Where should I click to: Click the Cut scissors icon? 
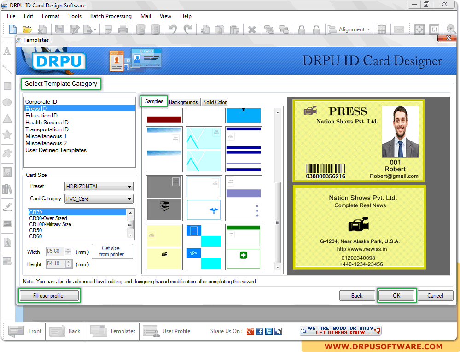point(205,29)
